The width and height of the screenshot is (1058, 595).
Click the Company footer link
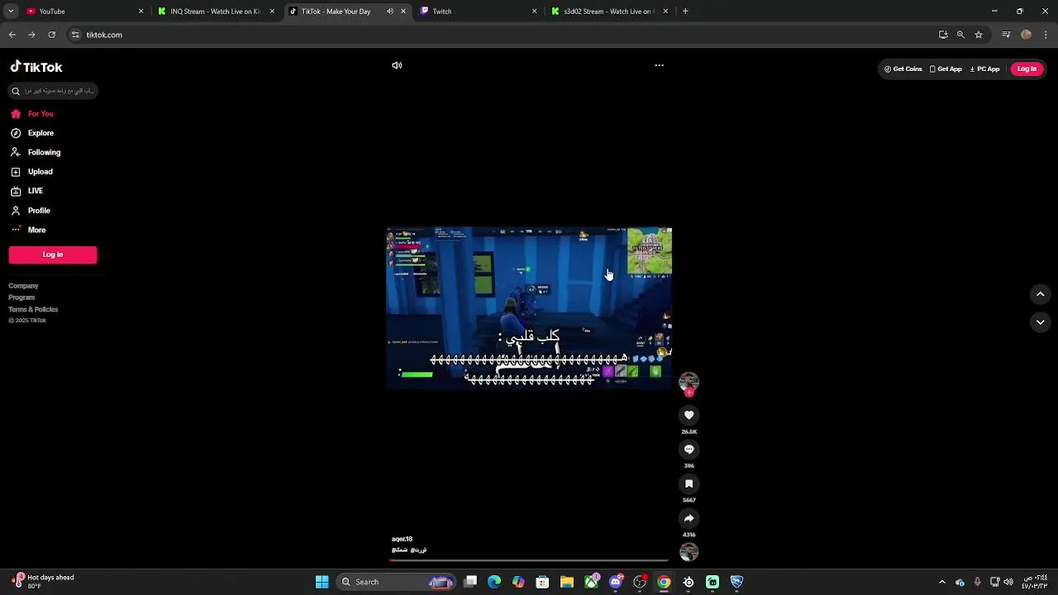[23, 286]
